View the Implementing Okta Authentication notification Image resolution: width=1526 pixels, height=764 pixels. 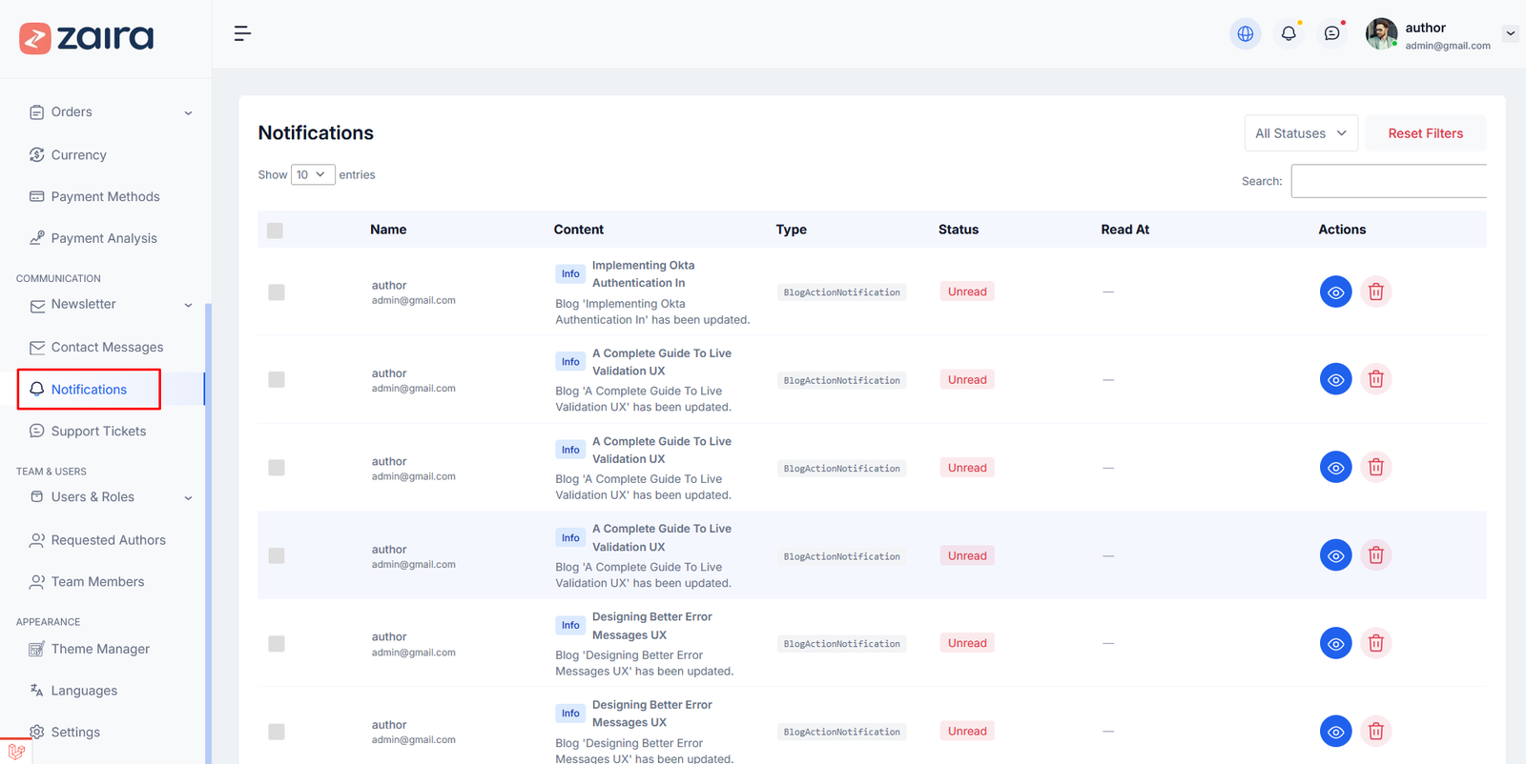[x=1335, y=292]
